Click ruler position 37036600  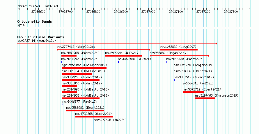click(x=38, y=12)
